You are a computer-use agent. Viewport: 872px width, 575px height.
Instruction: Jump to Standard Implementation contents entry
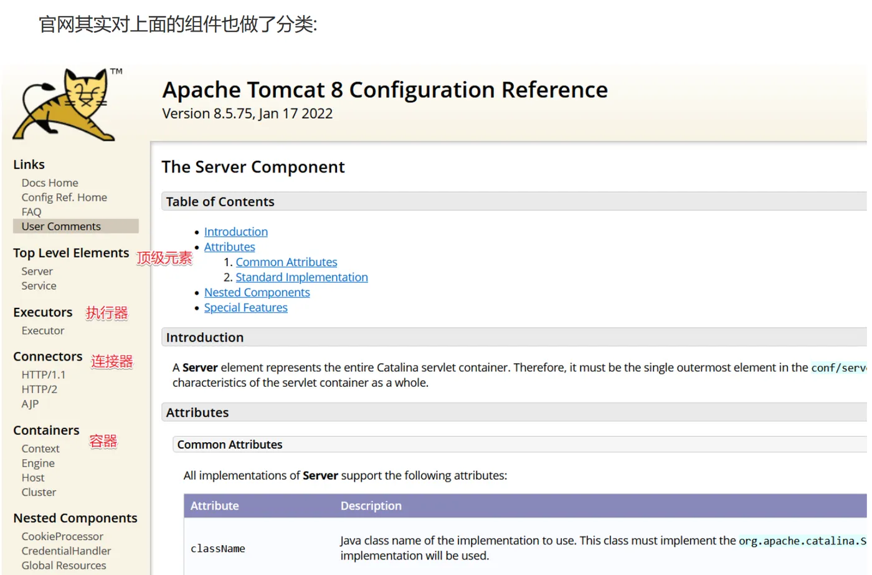[x=301, y=277]
